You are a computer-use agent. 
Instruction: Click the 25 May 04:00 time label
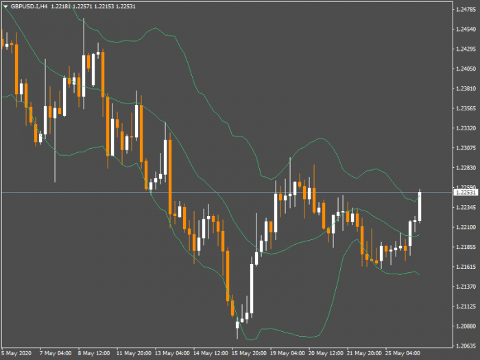403,353
